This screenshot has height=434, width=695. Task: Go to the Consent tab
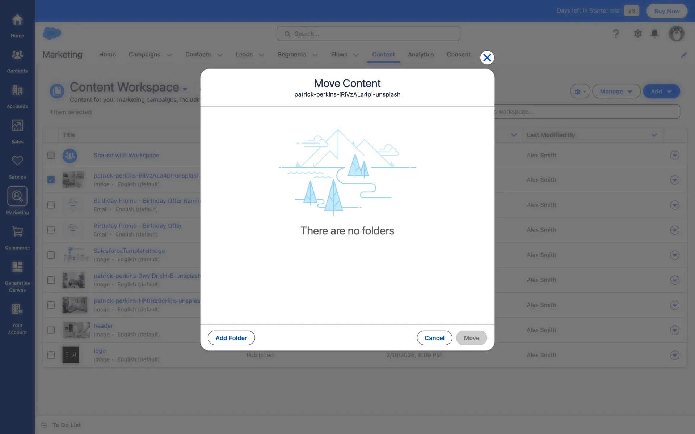point(458,55)
